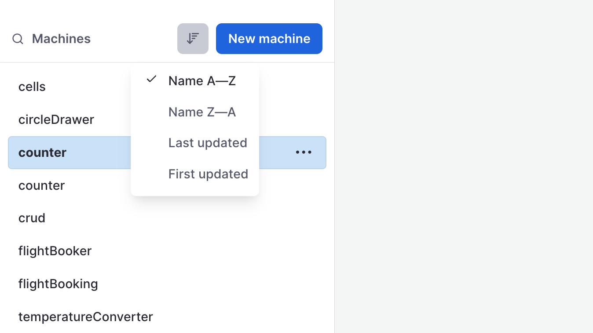This screenshot has height=333, width=593.
Task: Sort machines by Last updated
Action: point(208,142)
